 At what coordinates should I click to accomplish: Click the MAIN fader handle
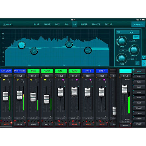pos(125,90)
